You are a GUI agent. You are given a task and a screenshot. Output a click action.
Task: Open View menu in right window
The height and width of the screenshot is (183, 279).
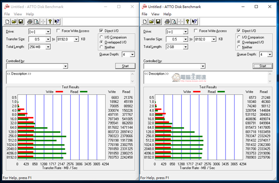pos(155,14)
